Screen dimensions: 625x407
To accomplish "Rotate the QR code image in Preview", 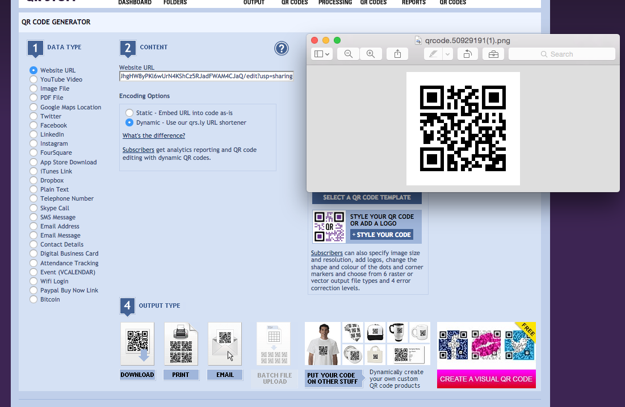I will click(x=467, y=54).
